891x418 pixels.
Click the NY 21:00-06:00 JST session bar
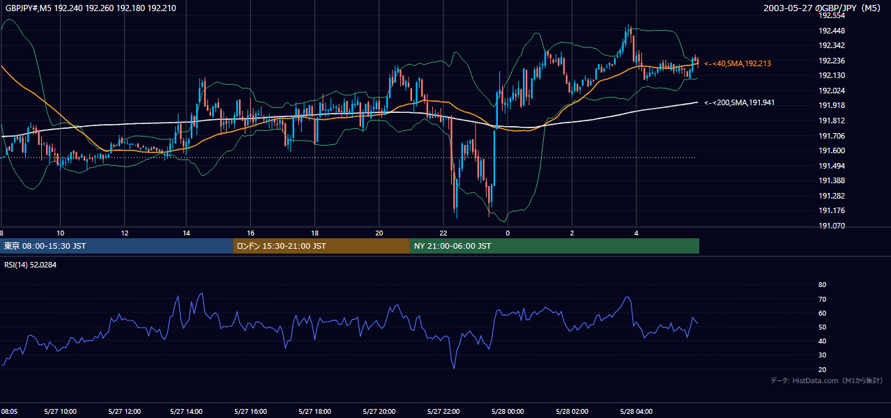[554, 246]
